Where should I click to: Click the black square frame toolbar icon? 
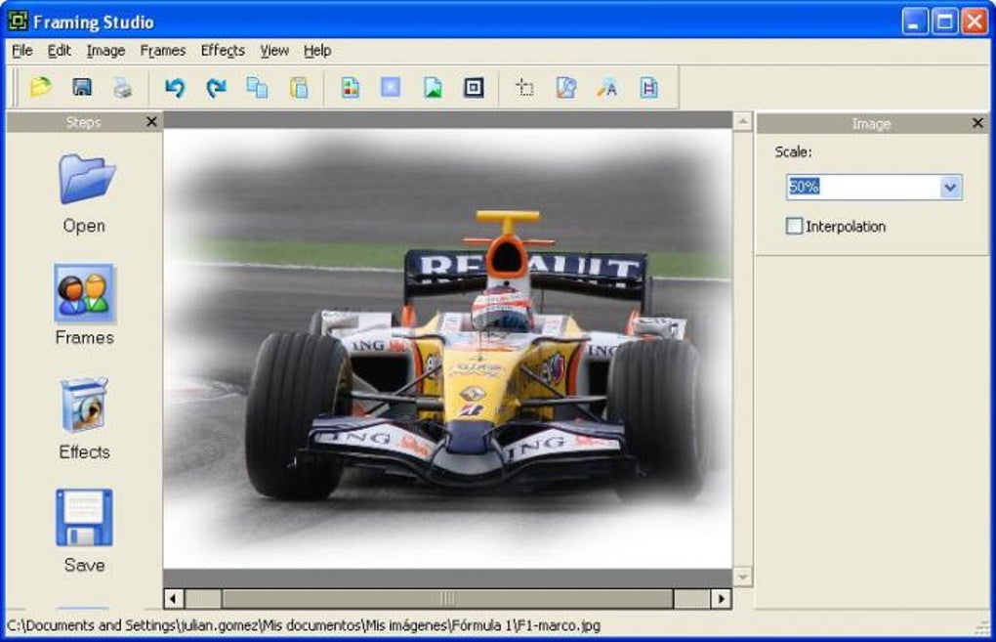(474, 87)
